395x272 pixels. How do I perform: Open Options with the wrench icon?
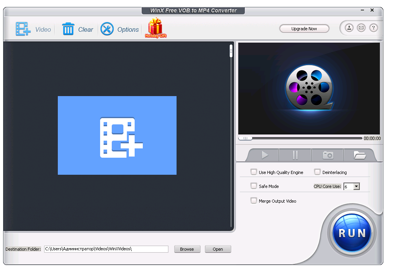pos(120,29)
